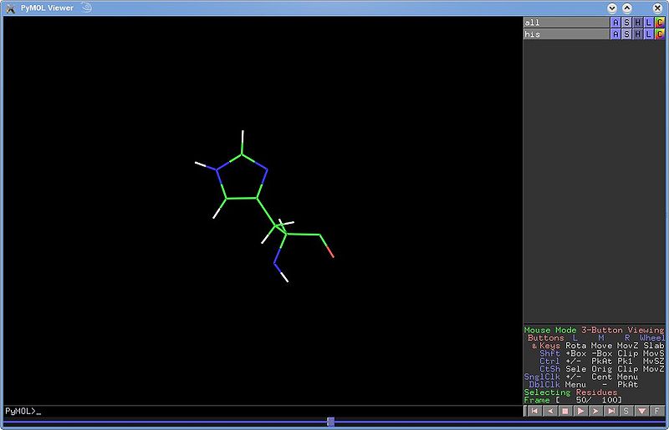
Task: Open Color menu for 'his' object
Action: (660, 34)
